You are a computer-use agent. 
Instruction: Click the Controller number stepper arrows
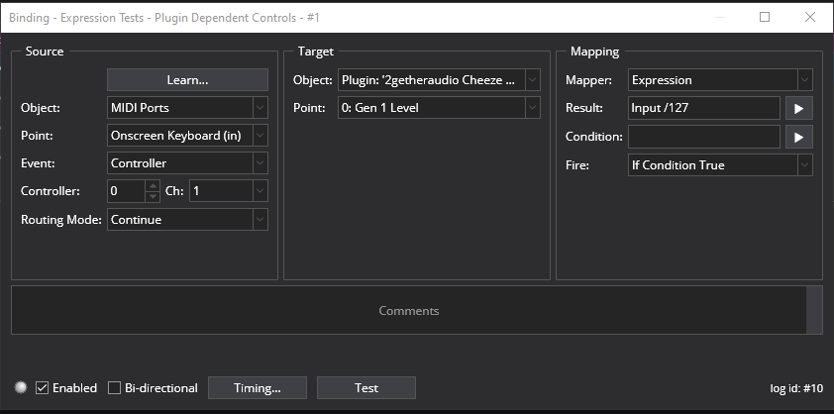pos(152,191)
